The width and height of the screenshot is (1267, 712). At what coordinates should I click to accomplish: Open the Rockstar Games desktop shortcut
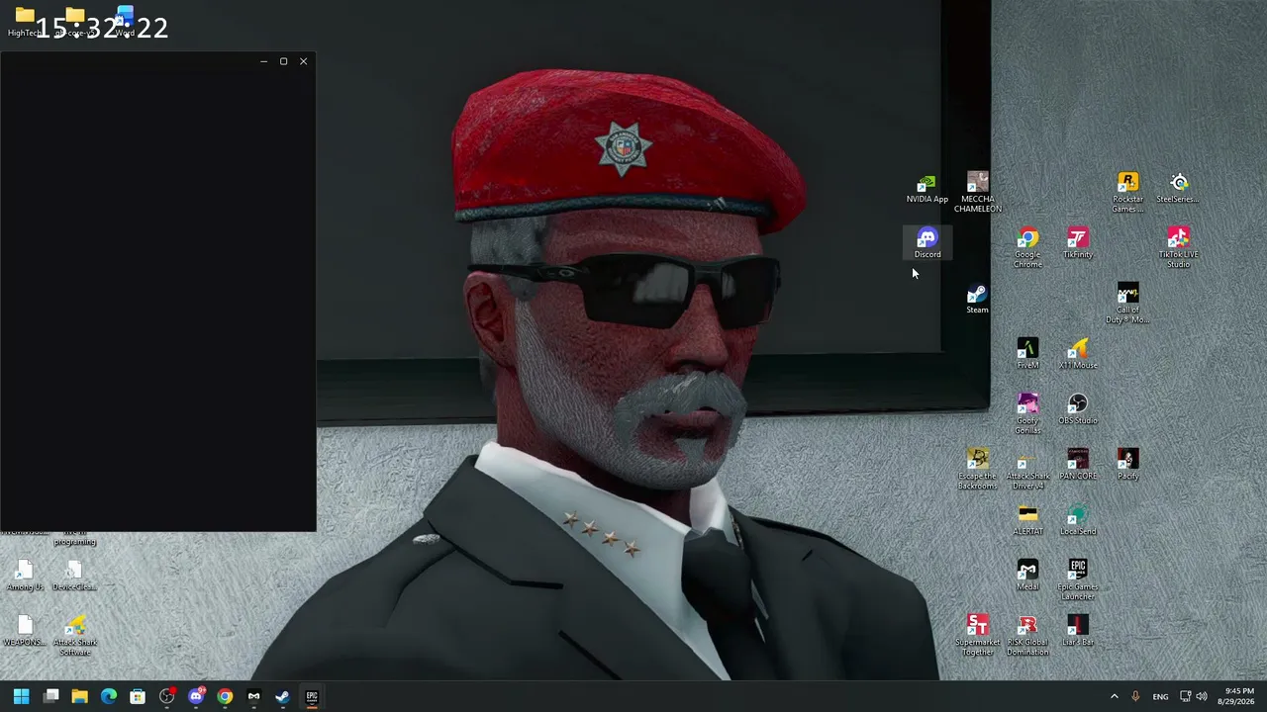(x=1127, y=192)
